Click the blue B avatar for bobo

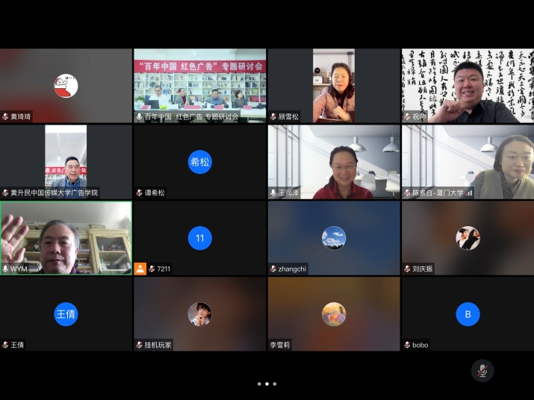(468, 314)
